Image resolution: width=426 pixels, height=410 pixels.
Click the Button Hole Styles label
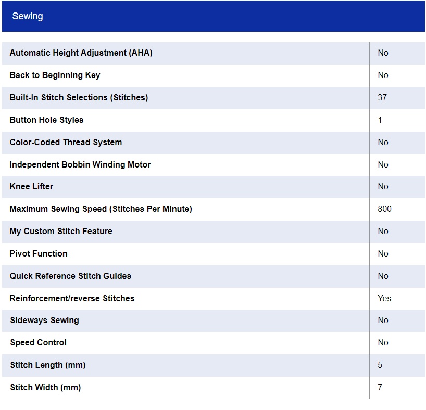coord(46,120)
